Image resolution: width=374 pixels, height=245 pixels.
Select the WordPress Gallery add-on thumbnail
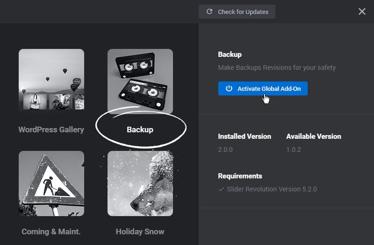point(51,79)
